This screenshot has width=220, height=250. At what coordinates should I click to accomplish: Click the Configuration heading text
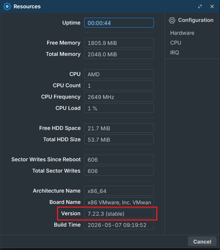195,20
